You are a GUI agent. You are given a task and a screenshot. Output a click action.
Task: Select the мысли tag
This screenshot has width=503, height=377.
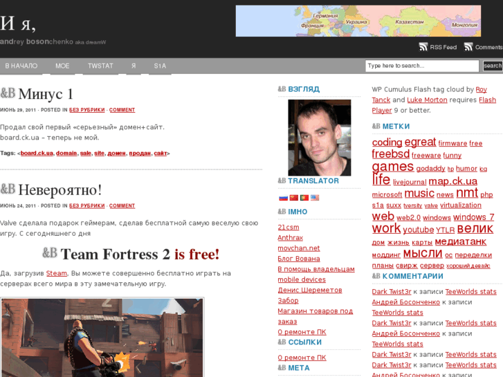click(x=423, y=254)
